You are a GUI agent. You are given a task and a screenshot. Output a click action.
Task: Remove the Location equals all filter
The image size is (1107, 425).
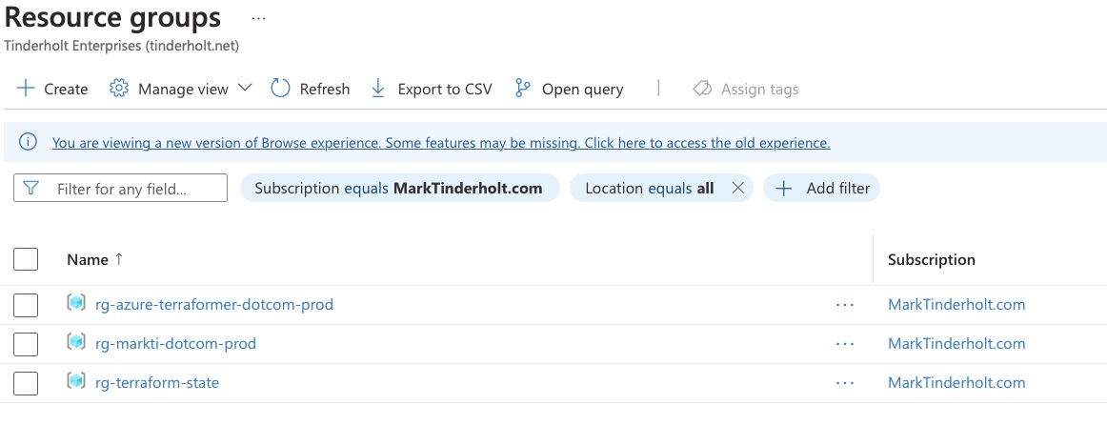click(x=737, y=189)
